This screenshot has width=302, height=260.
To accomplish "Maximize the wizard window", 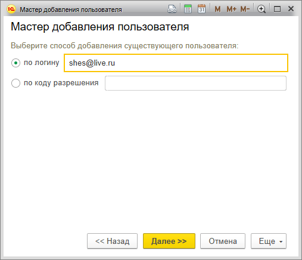I will tap(277, 9).
